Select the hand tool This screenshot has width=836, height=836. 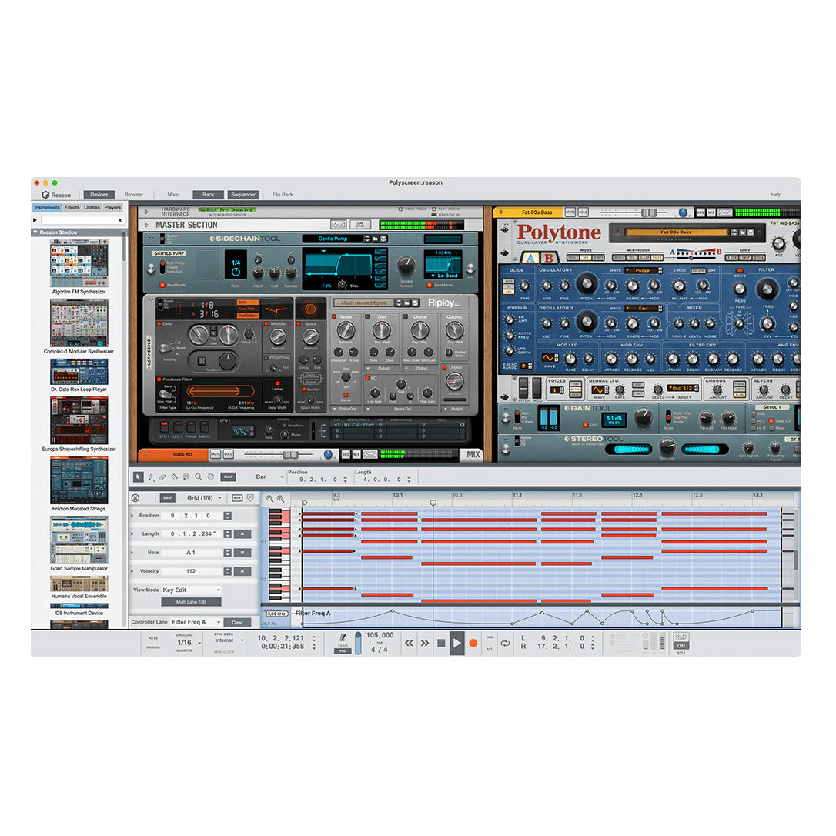(x=211, y=477)
